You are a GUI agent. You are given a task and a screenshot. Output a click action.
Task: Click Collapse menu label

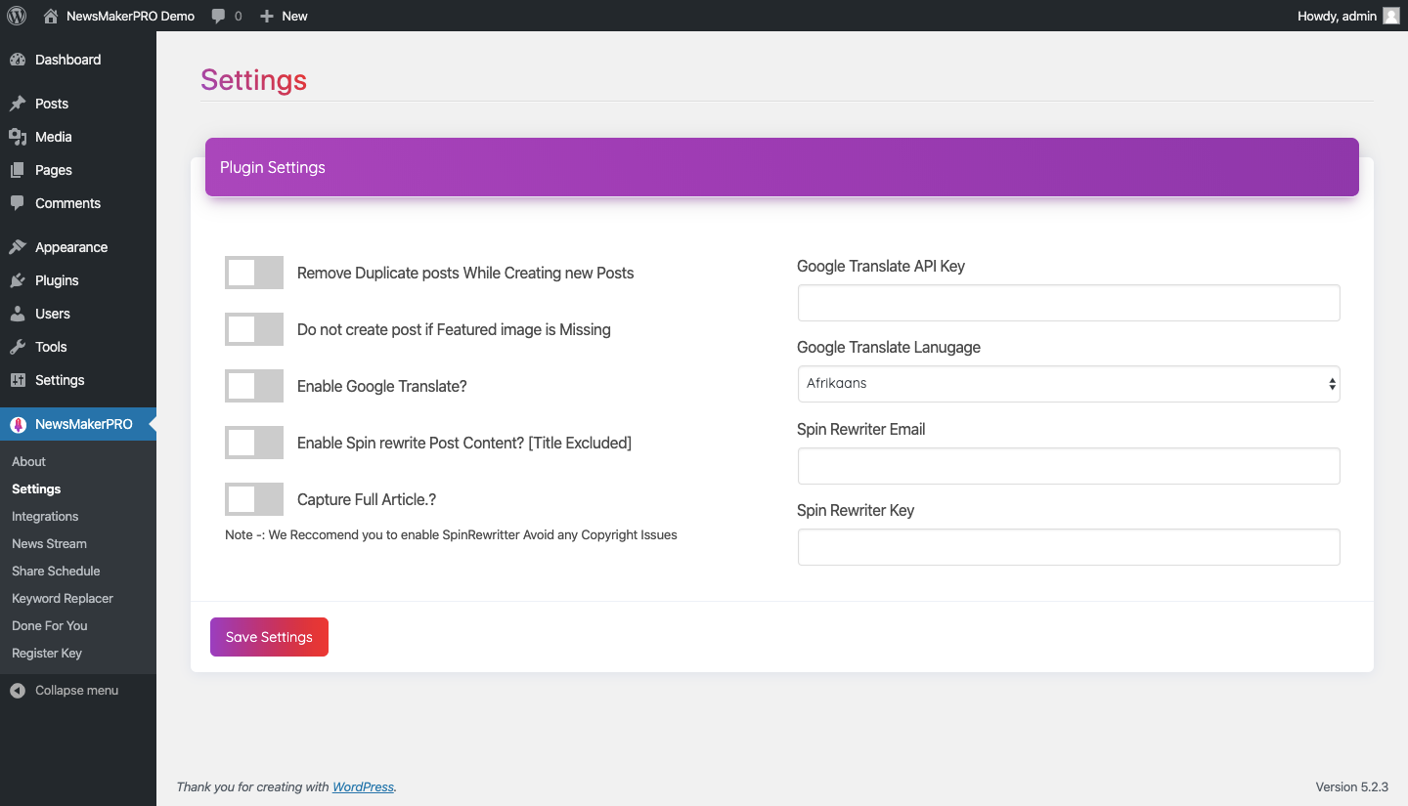click(76, 690)
